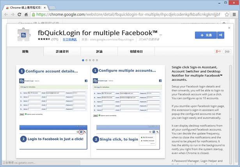This screenshot has width=240, height=167.
Task: Click the settings gear behind the overlay
Action: pos(224,23)
